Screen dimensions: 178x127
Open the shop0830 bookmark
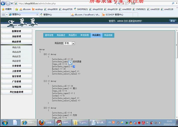pos(51,9)
